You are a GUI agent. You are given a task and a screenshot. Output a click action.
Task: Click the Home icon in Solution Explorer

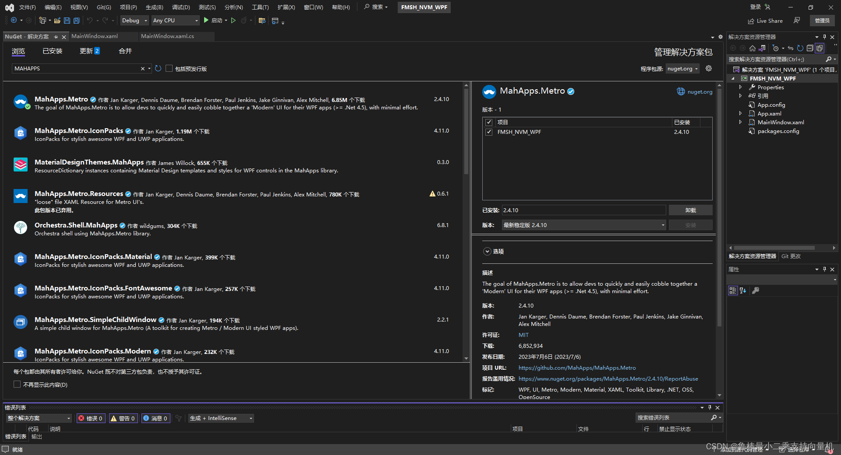(x=752, y=48)
